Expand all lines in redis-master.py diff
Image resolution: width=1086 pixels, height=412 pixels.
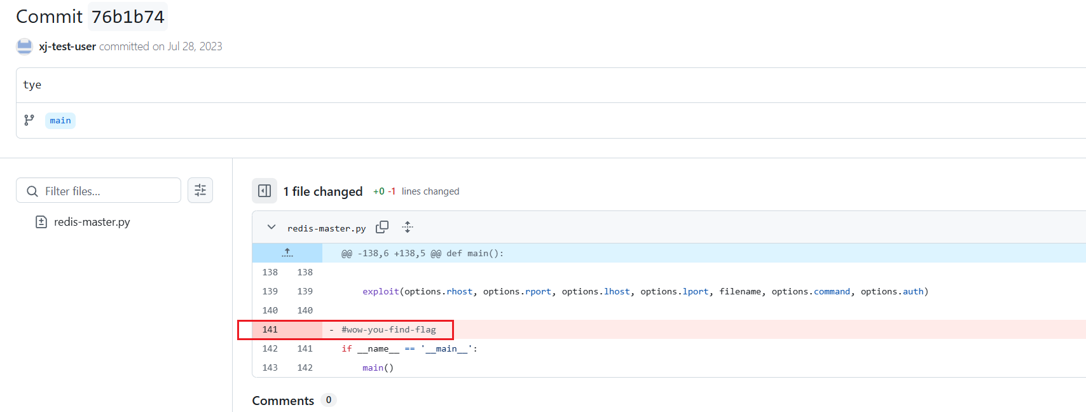tap(408, 227)
